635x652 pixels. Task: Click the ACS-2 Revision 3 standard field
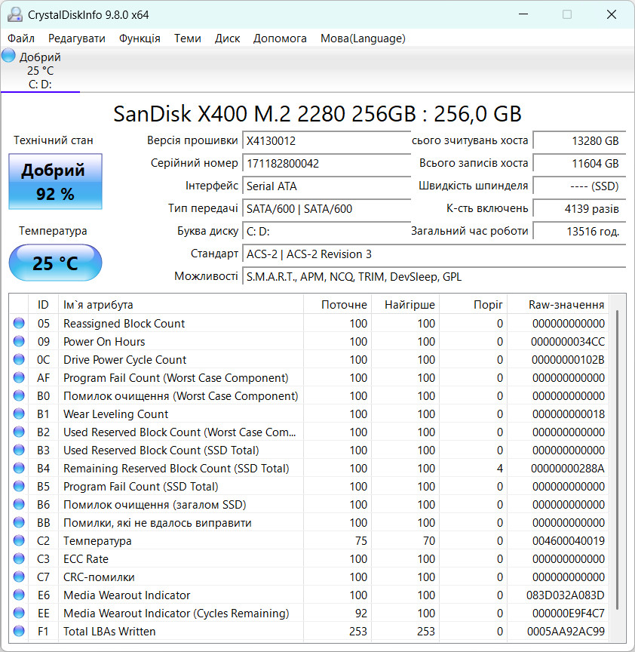click(x=434, y=254)
